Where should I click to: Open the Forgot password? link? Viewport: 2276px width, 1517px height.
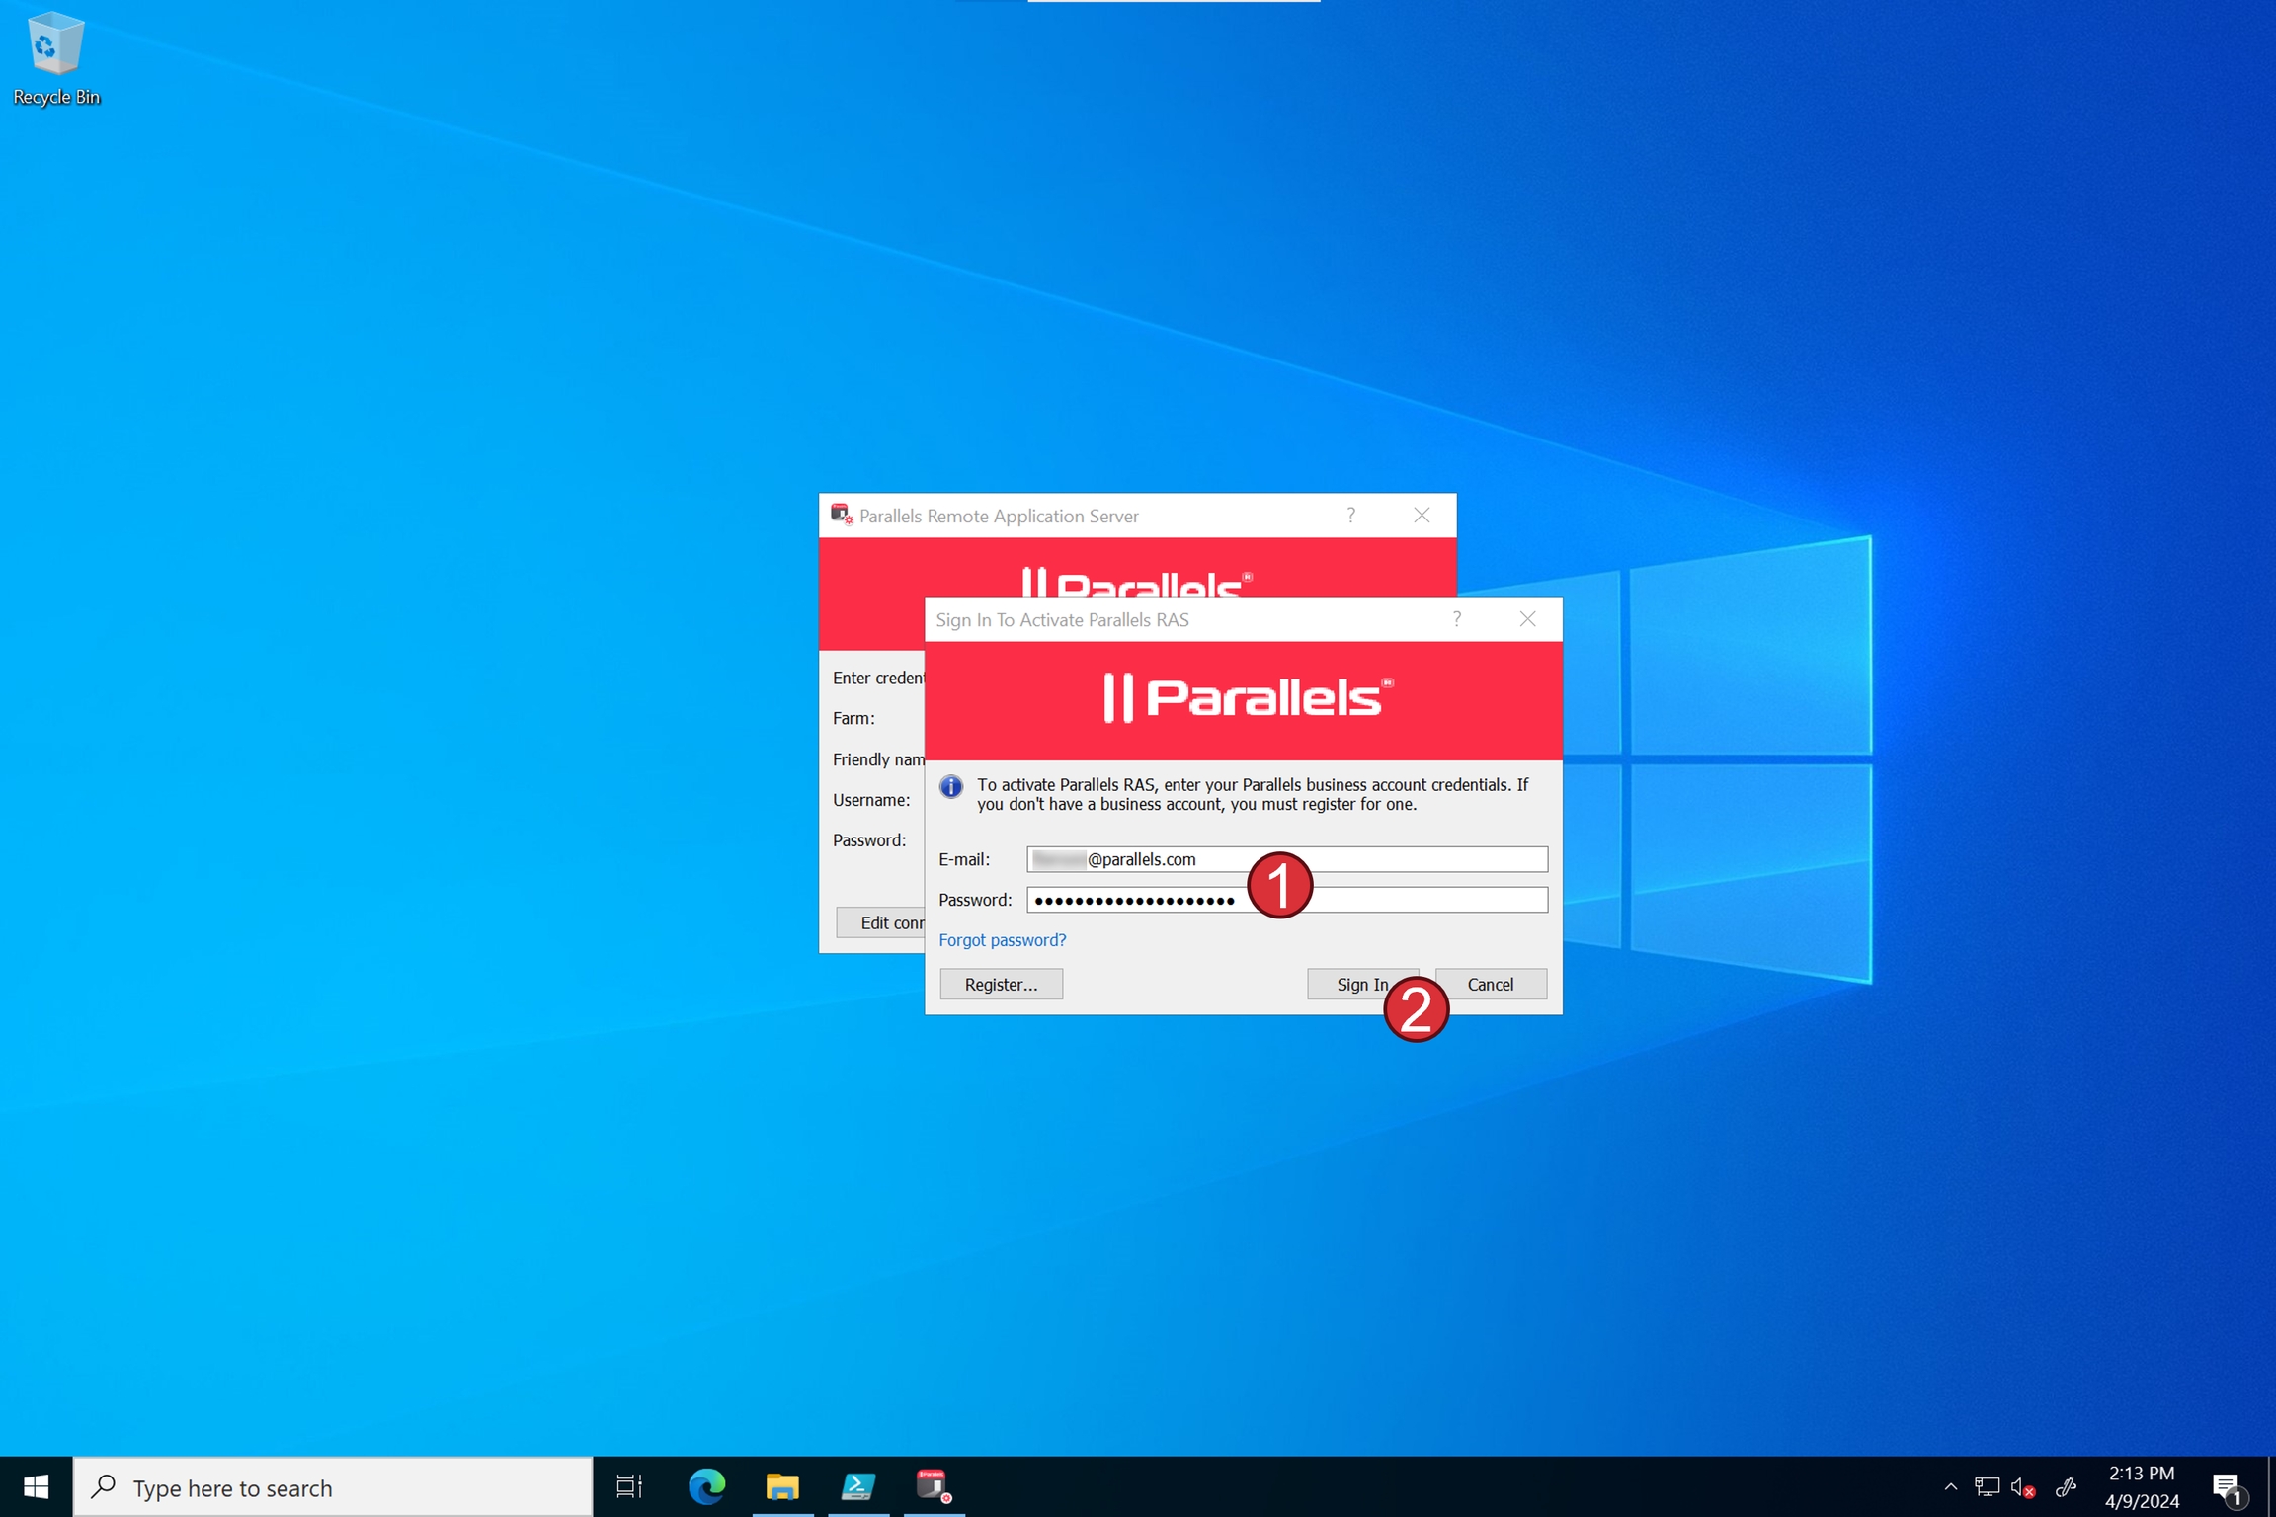click(1002, 940)
